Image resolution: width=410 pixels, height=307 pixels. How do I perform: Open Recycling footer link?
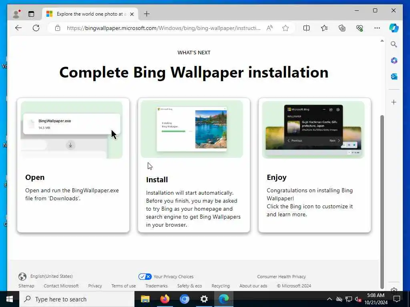pyautogui.click(x=221, y=286)
